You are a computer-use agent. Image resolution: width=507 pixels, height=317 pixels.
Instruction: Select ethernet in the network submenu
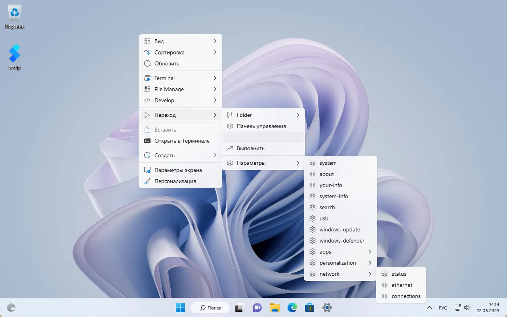tap(402, 285)
